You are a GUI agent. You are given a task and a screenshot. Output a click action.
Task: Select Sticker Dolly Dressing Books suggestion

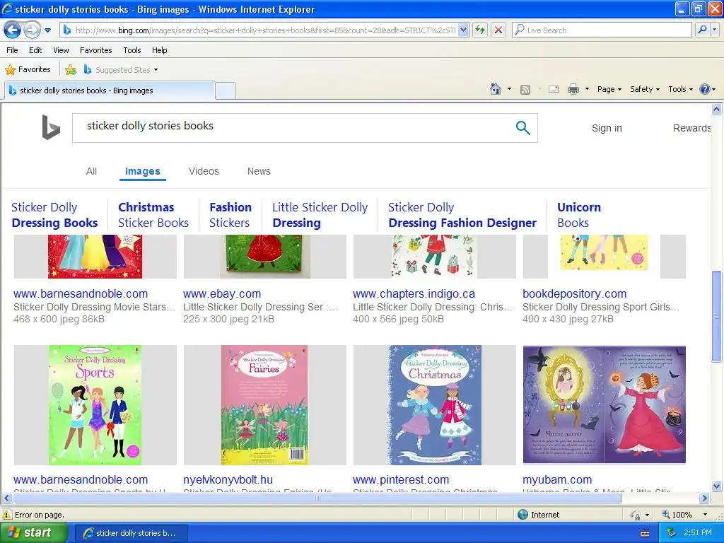[54, 215]
